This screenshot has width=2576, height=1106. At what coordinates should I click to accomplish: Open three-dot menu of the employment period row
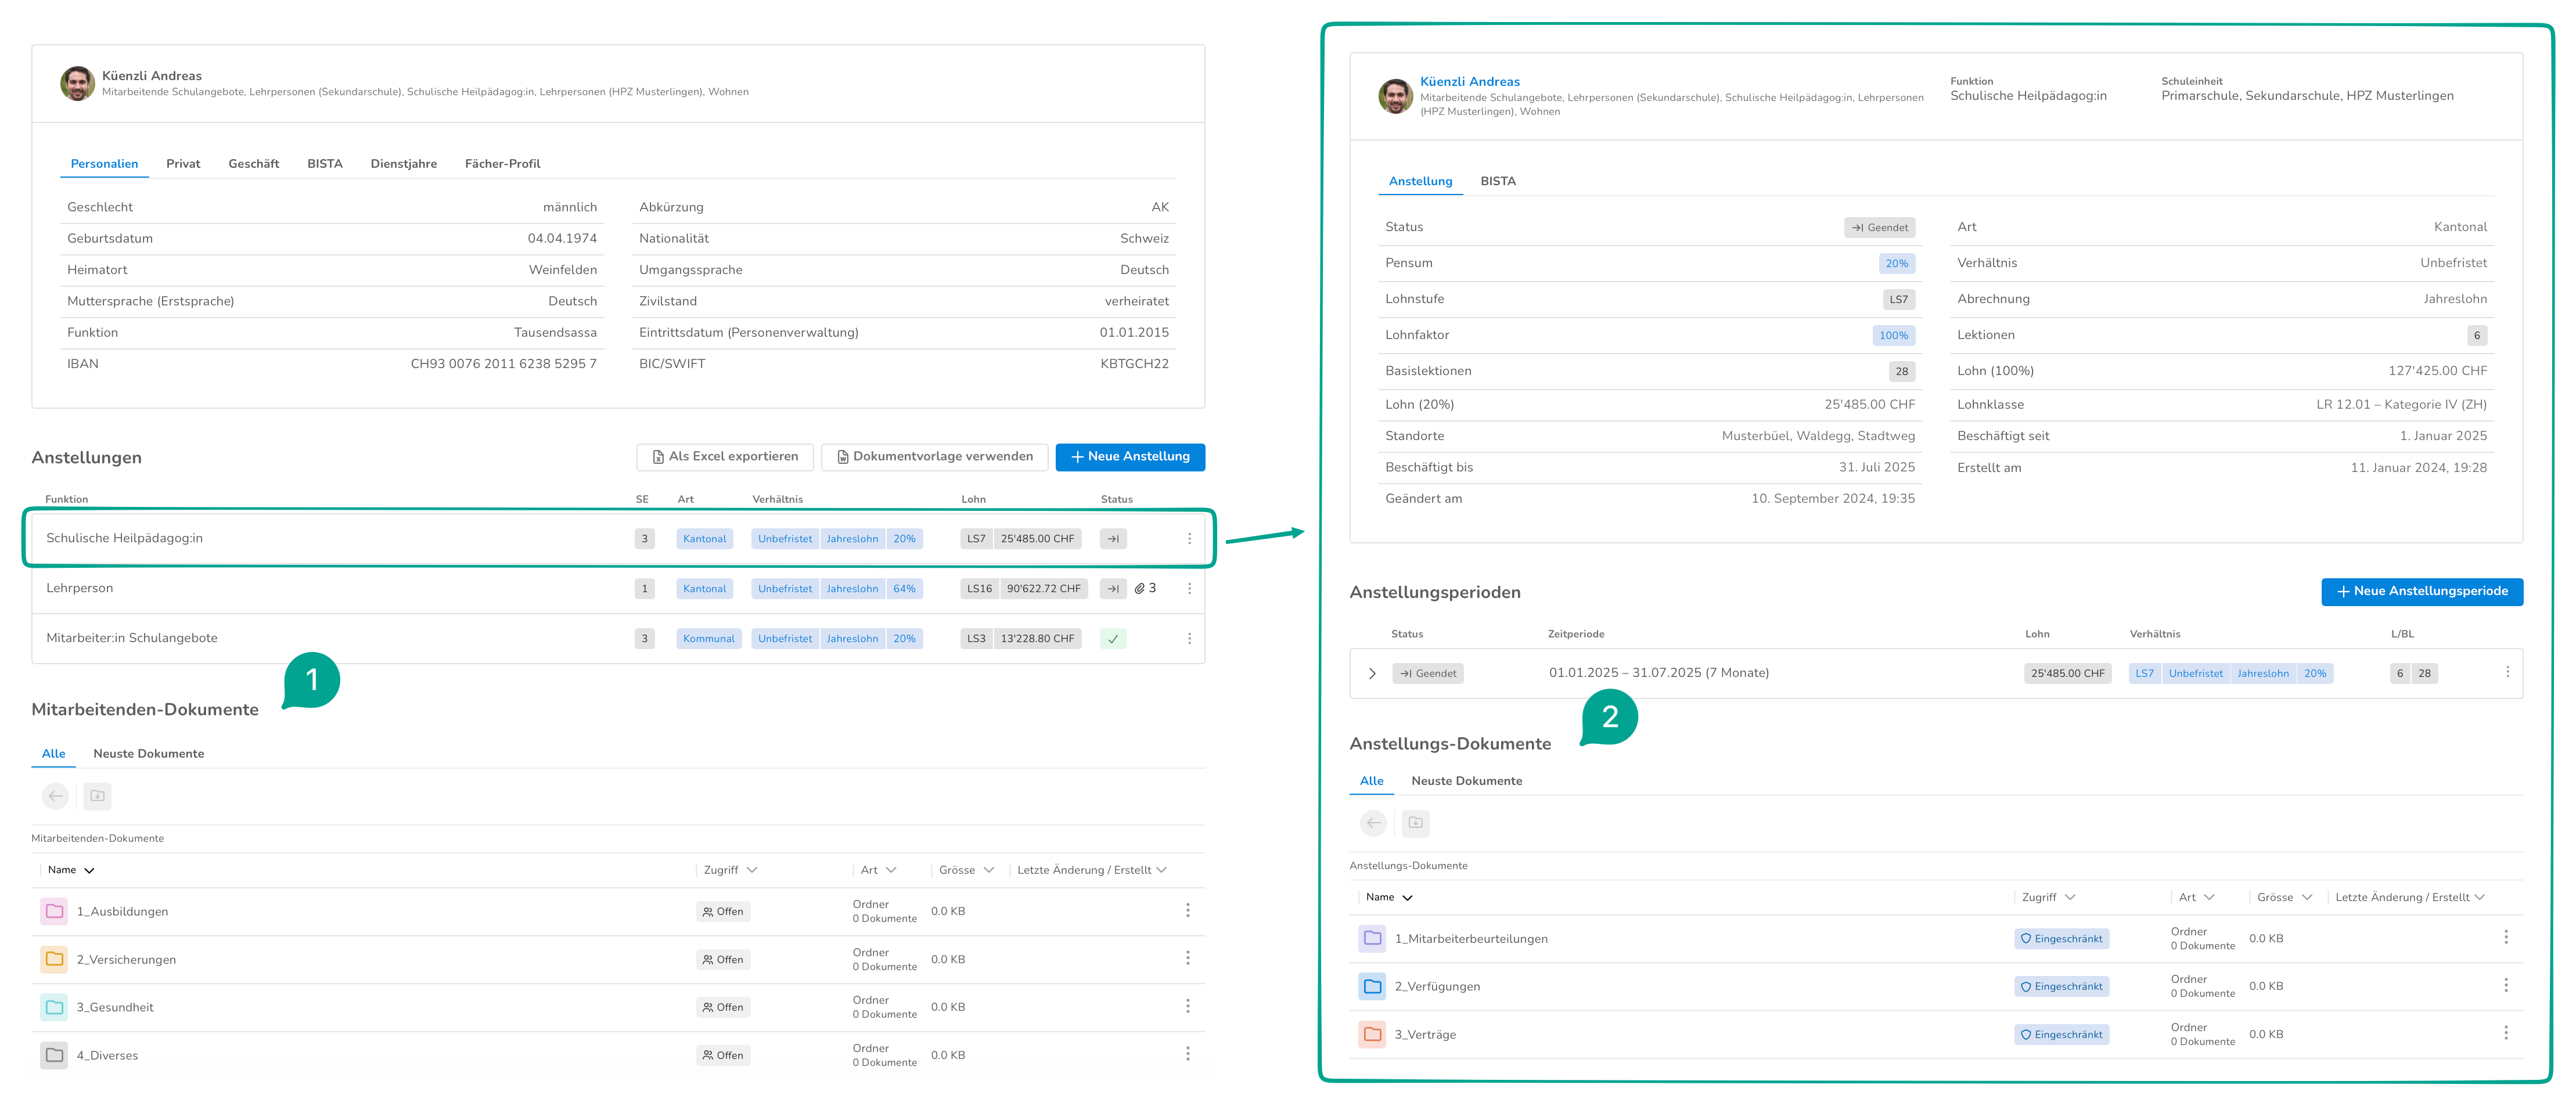click(2507, 672)
